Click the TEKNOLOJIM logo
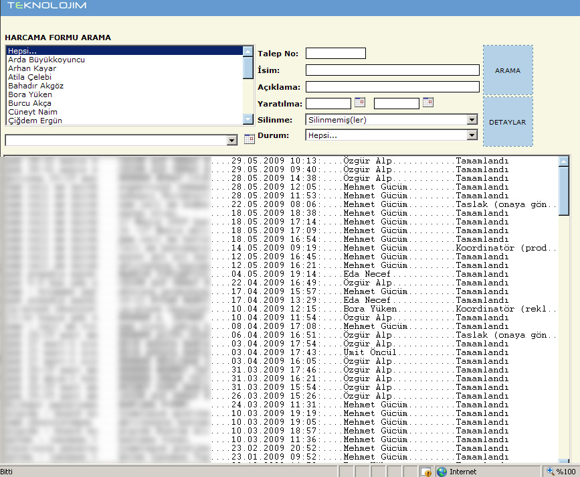Image resolution: width=580 pixels, height=477 pixels. [x=47, y=5]
